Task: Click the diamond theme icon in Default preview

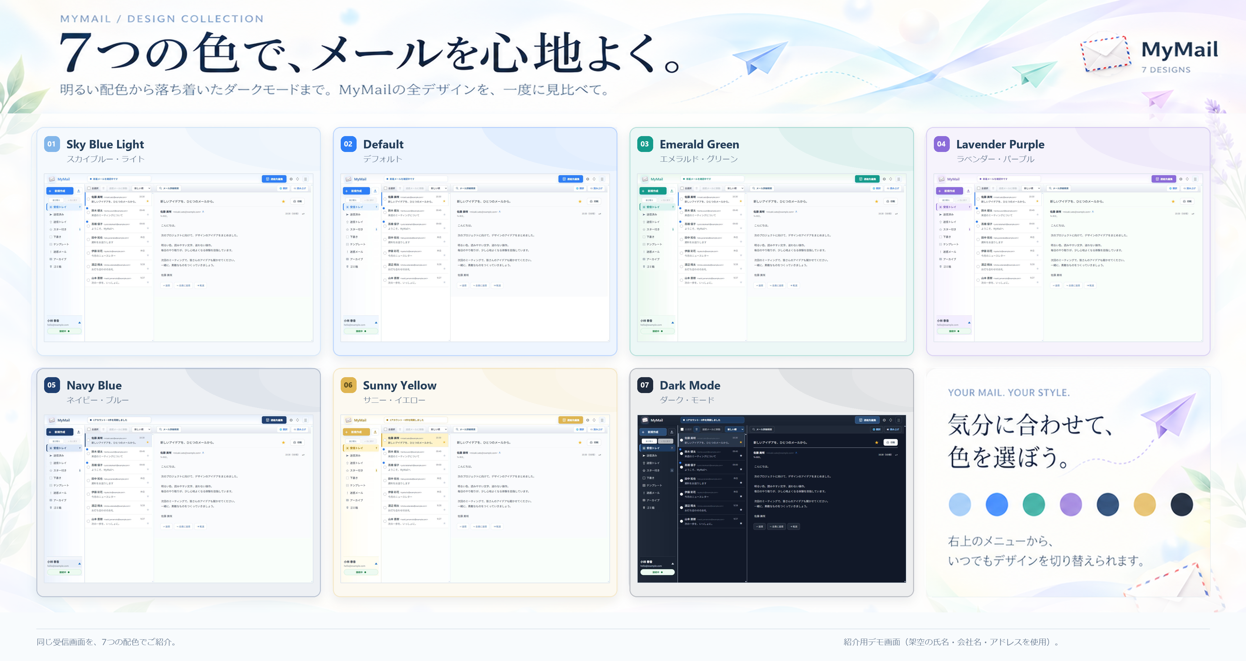Action: pyautogui.click(x=594, y=179)
